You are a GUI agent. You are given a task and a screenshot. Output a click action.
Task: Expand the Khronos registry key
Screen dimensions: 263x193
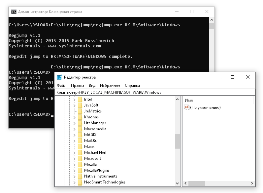tap(75, 117)
